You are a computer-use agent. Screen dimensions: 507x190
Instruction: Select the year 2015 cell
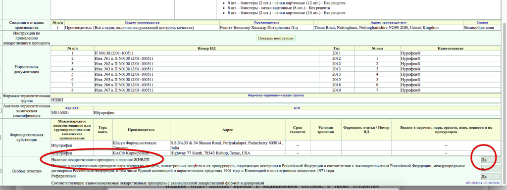tap(336, 80)
